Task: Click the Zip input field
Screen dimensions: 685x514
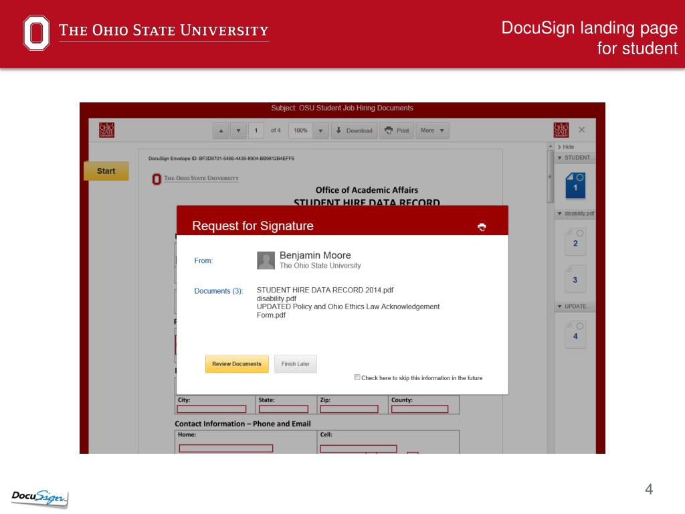Action: [349, 409]
